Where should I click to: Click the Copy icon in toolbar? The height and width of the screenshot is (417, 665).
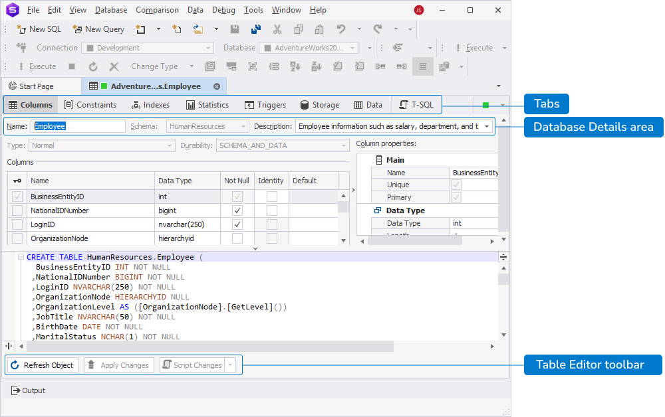pos(299,29)
